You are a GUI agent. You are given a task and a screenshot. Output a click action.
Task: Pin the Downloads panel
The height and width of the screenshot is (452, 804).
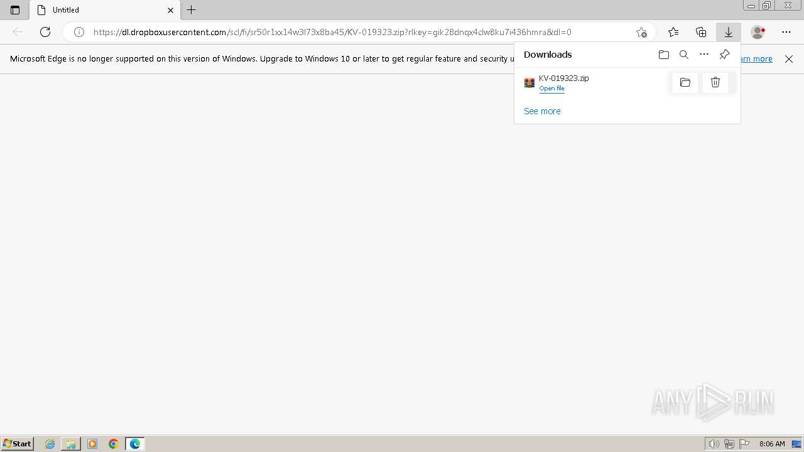coord(724,55)
